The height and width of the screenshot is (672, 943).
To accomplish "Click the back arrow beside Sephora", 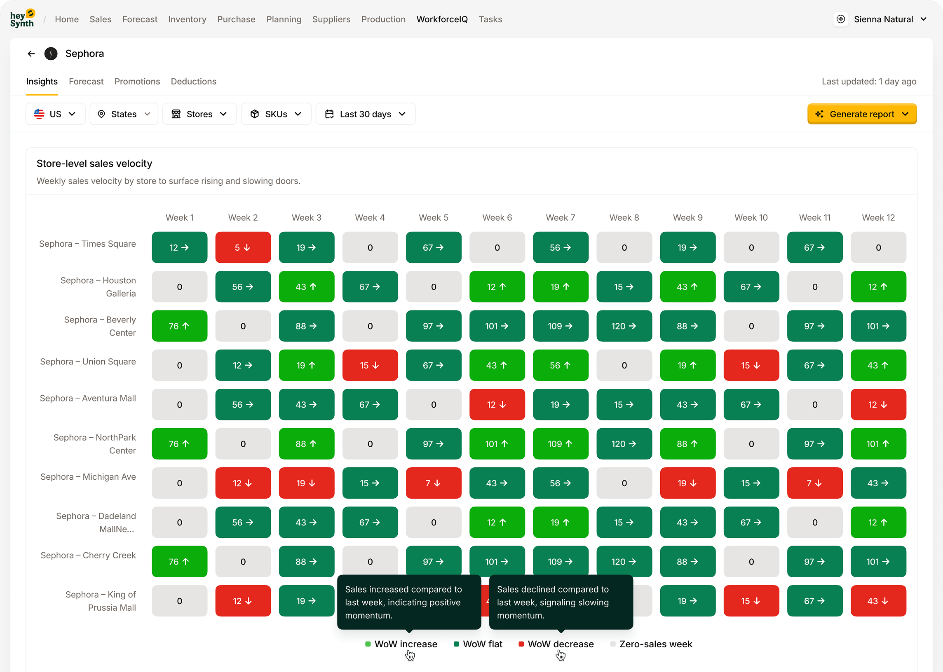I will [31, 54].
